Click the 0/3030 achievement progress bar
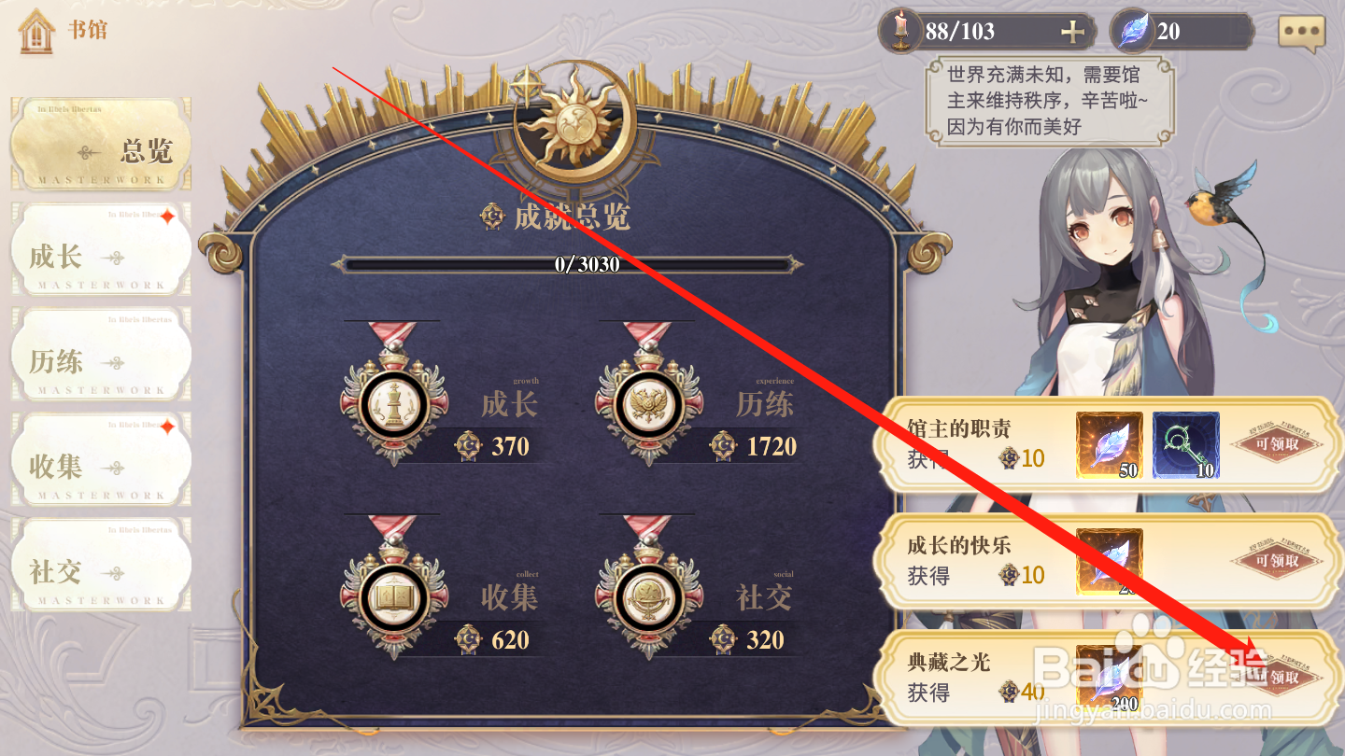The height and width of the screenshot is (756, 1345). click(x=567, y=264)
